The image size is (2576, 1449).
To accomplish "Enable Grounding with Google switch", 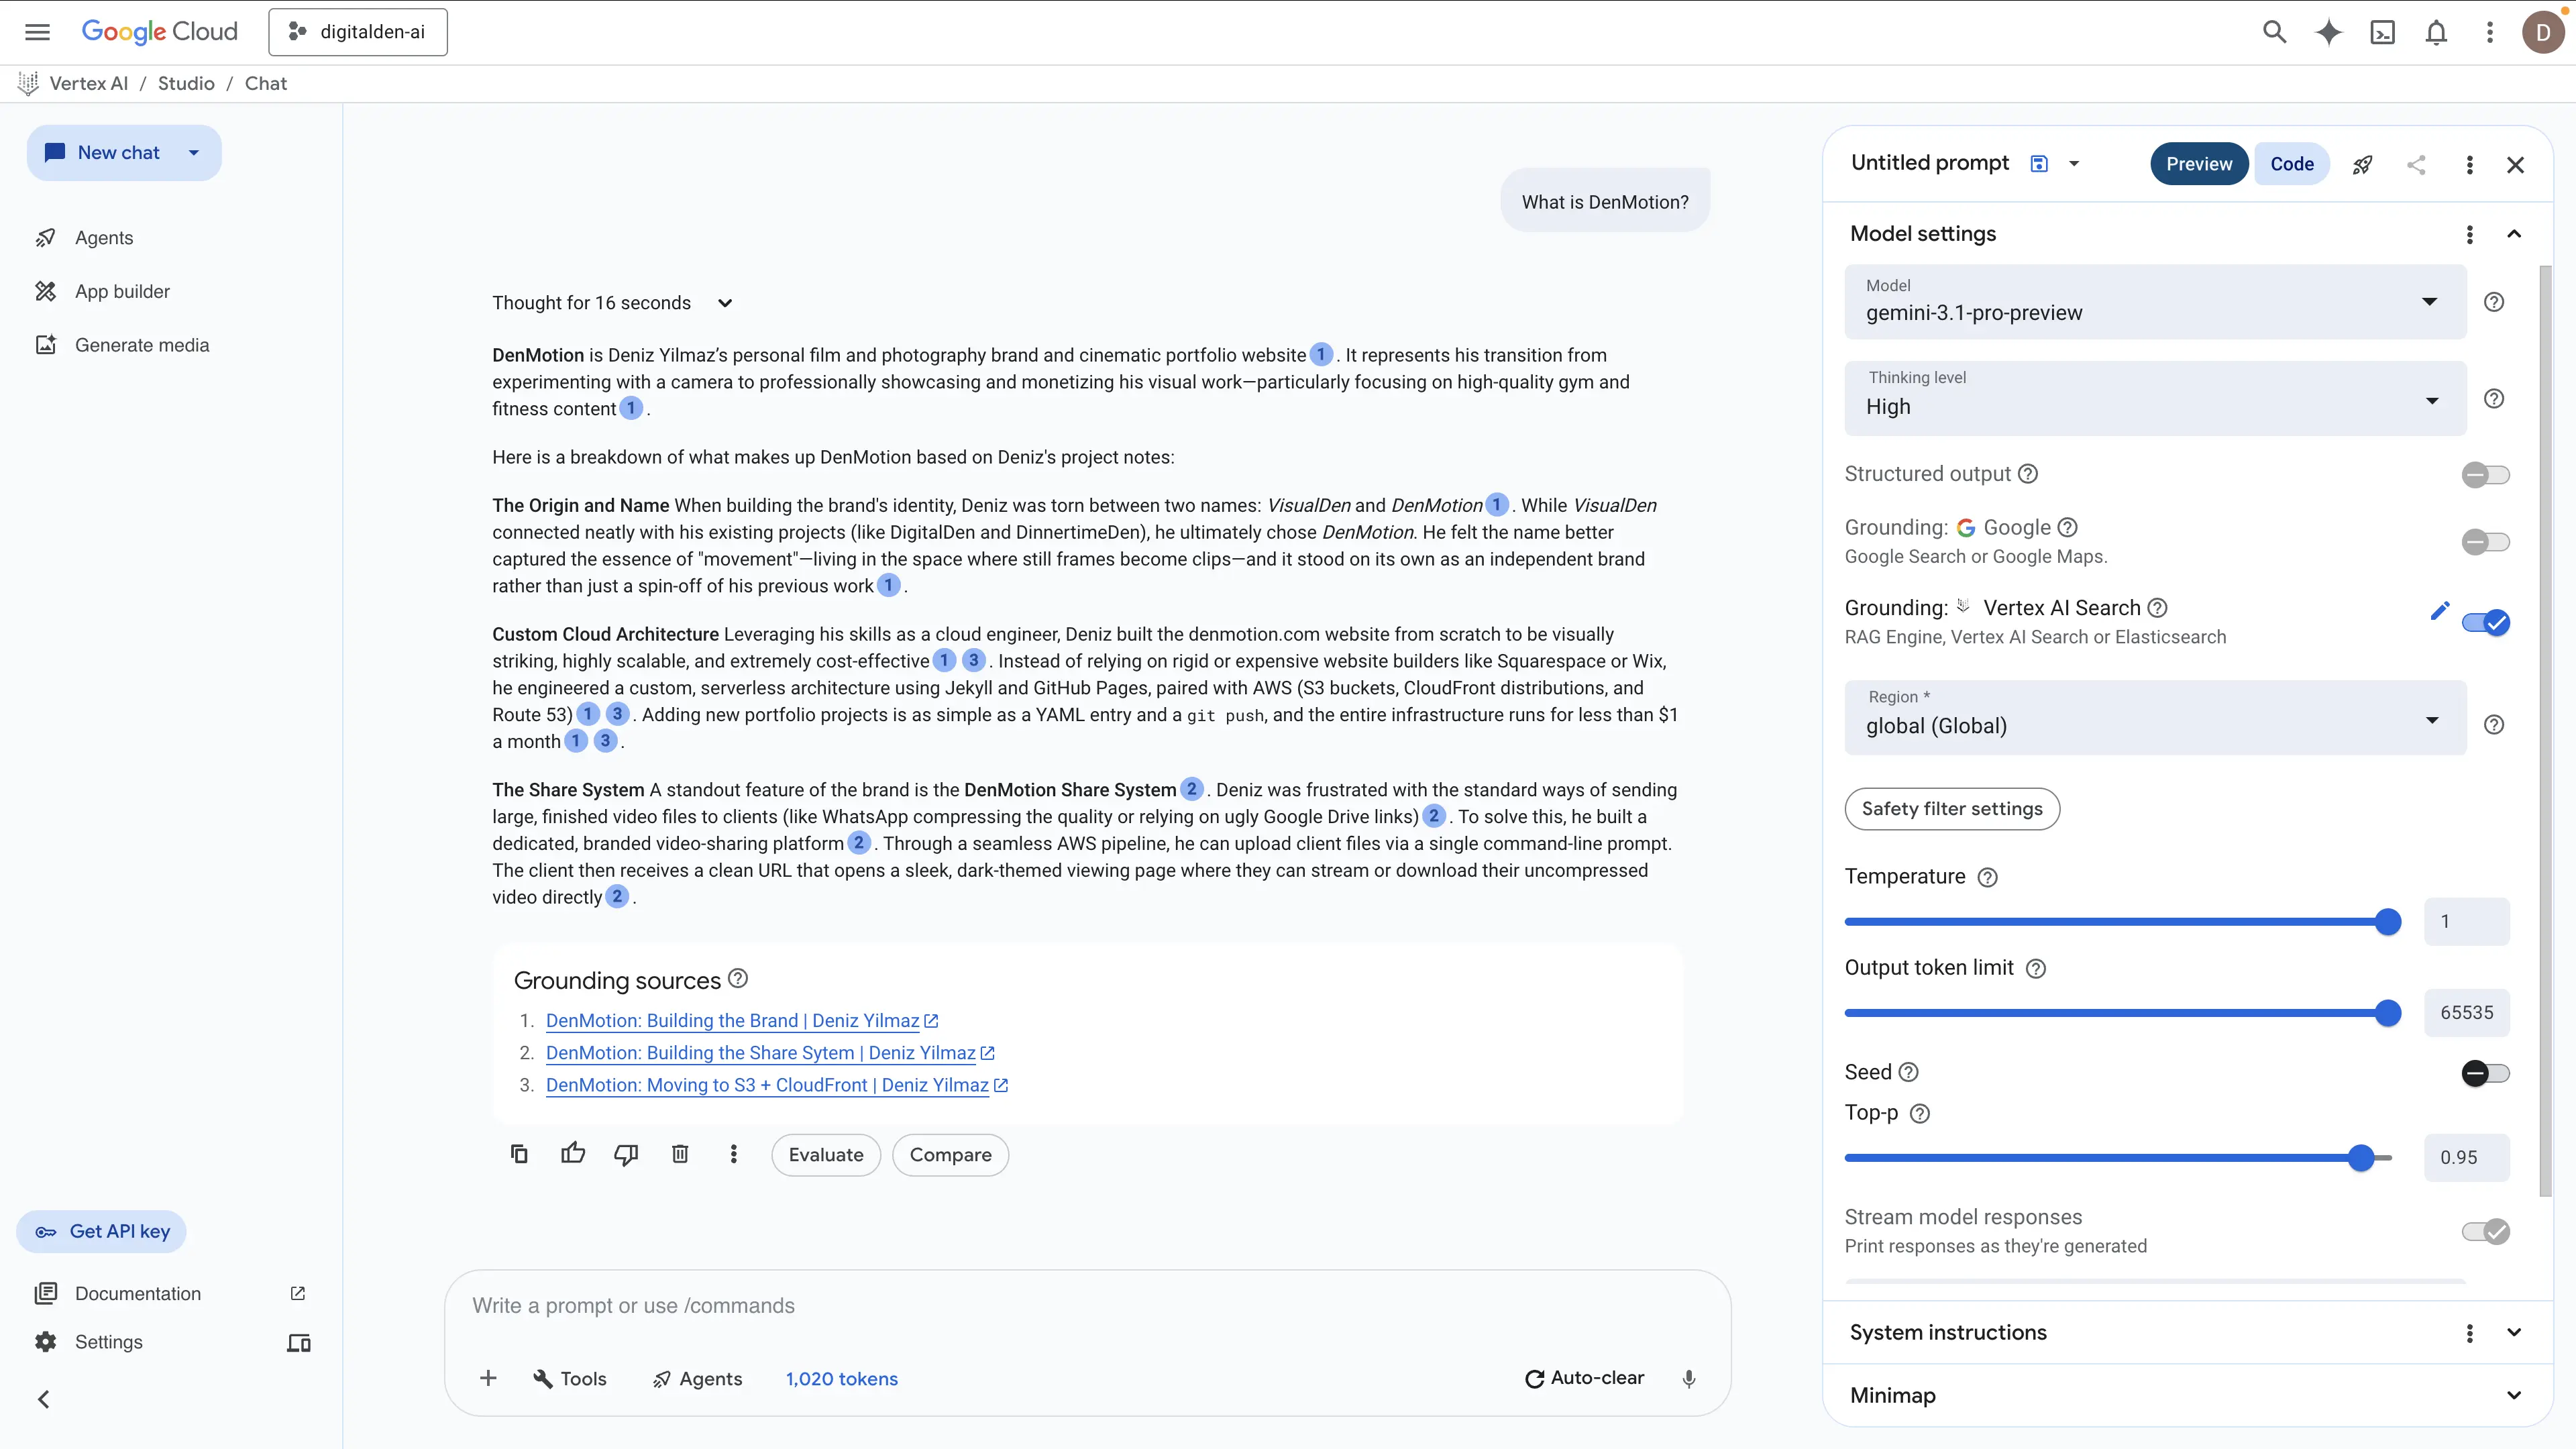I will point(2485,542).
